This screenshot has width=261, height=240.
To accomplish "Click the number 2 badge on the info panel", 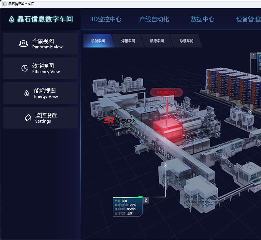I will point(146,200).
